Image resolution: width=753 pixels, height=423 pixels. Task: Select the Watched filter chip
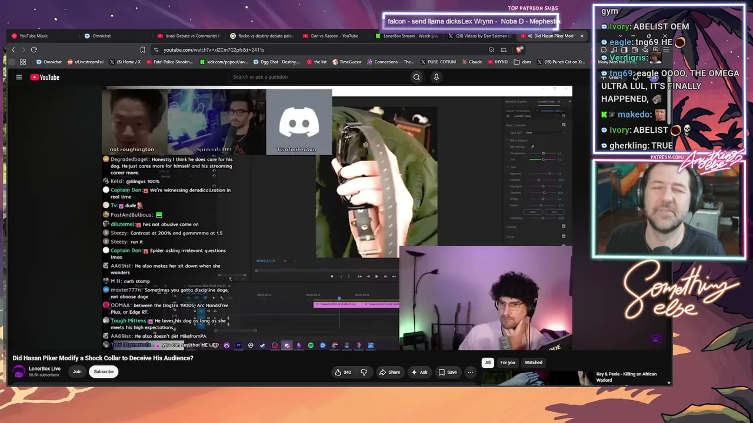[534, 362]
